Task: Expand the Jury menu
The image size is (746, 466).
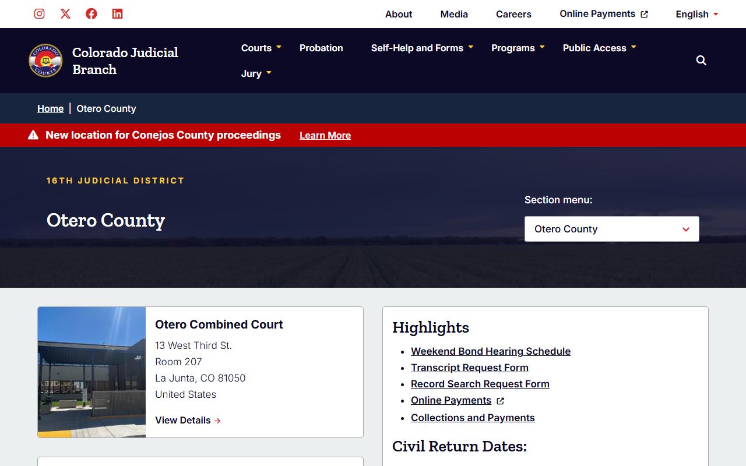Action: click(256, 73)
